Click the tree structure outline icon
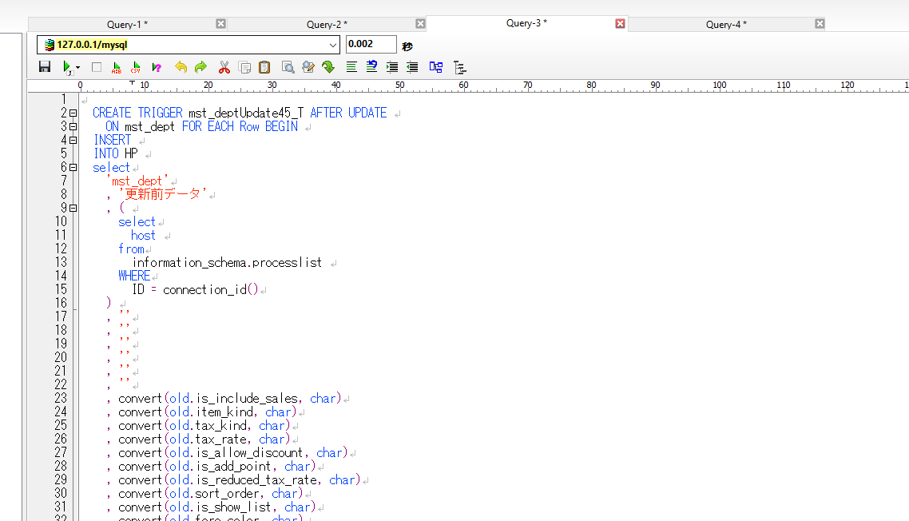The width and height of the screenshot is (909, 521). point(460,67)
